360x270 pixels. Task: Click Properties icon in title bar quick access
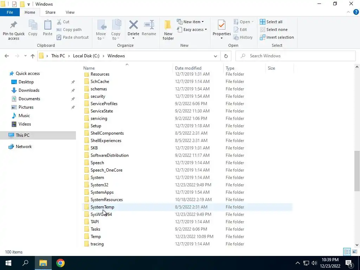coord(14,4)
